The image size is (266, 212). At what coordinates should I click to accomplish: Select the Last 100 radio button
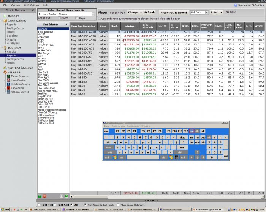(x=39, y=205)
